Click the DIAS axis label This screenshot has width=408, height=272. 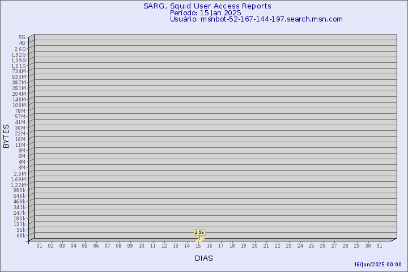pos(204,258)
